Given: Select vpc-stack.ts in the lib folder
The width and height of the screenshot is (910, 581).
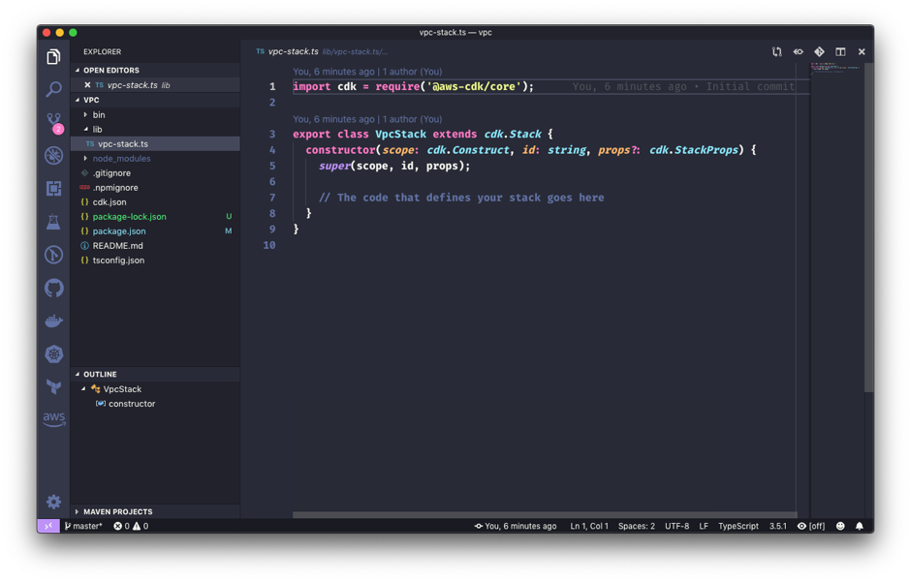Looking at the screenshot, I should 155,144.
